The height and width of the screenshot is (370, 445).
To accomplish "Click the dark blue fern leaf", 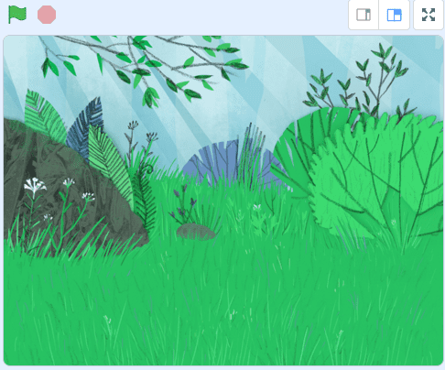I will 85,128.
